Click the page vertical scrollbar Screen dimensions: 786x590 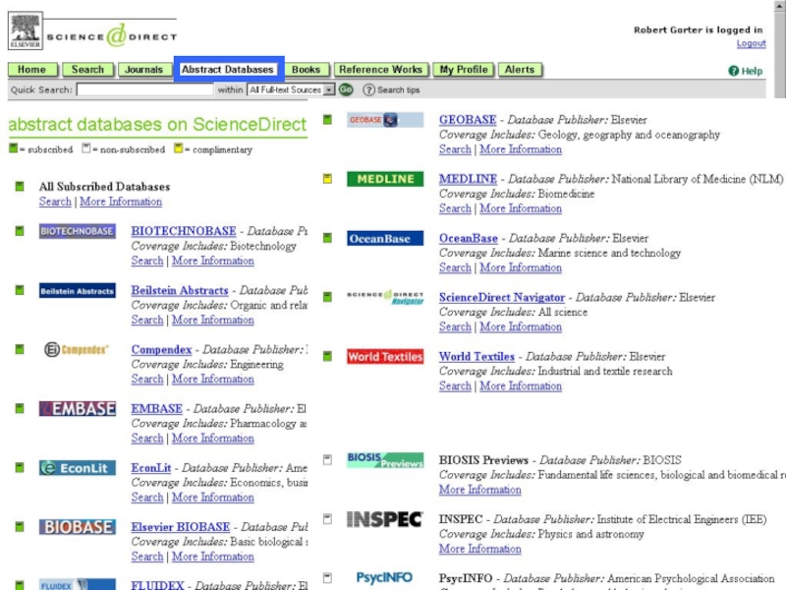[780, 48]
